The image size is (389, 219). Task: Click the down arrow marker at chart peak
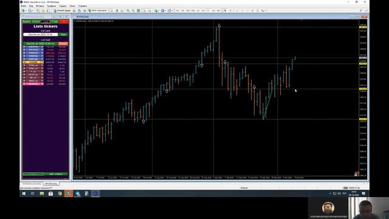[x=219, y=26]
